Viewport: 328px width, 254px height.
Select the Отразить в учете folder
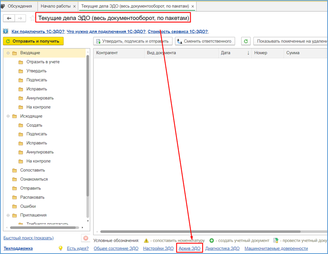tap(43, 62)
